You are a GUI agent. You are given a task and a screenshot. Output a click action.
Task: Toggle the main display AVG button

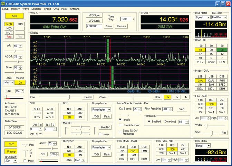[96, 116]
